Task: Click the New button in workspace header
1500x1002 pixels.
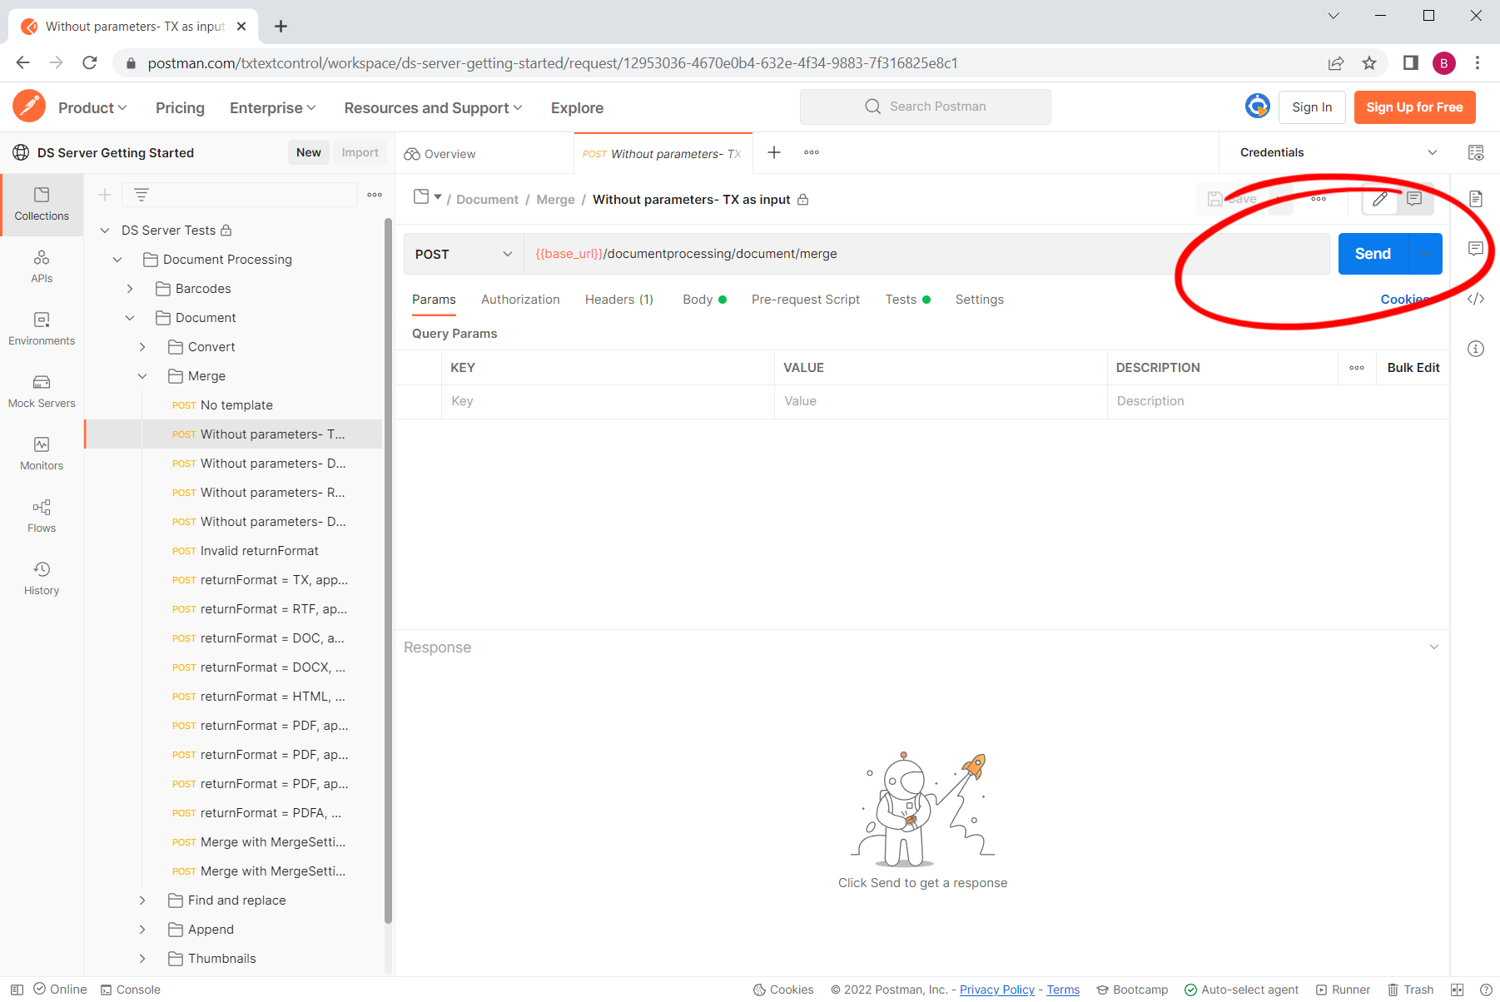Action: click(309, 152)
